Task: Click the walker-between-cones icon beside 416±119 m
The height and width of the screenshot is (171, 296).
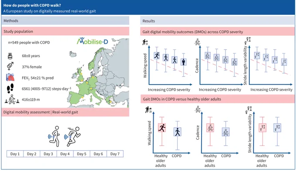Action: 12,99
